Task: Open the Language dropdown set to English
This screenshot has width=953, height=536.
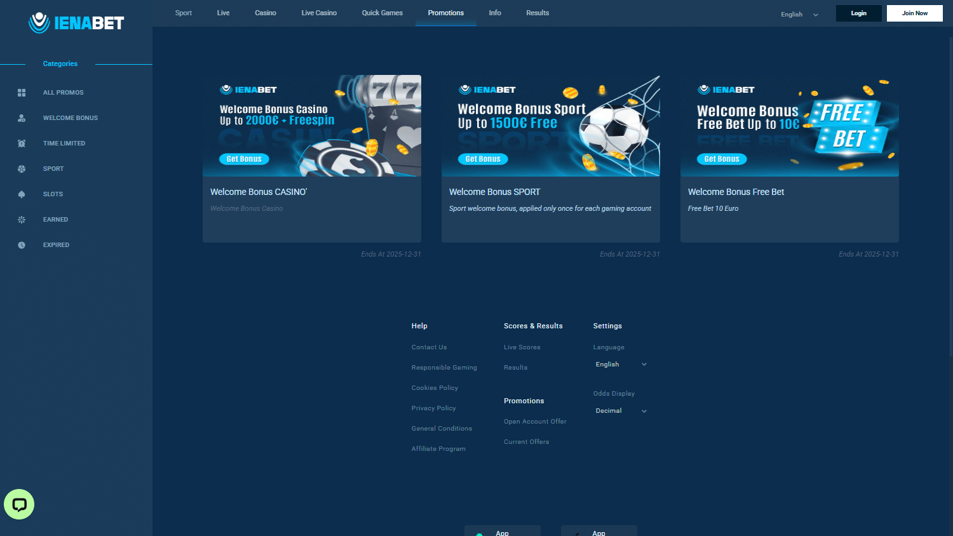Action: coord(621,364)
